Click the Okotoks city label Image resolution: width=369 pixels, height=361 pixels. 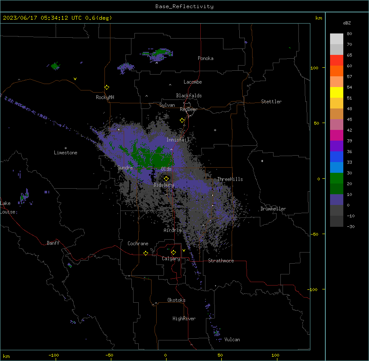176,300
